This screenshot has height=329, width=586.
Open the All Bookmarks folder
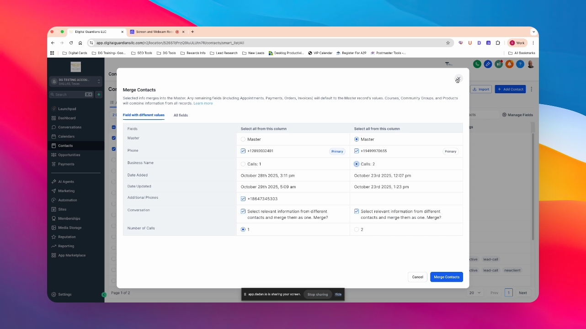[x=522, y=53]
